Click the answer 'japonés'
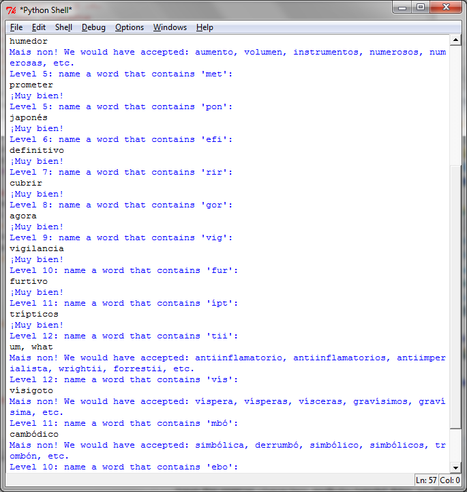 [x=29, y=117]
